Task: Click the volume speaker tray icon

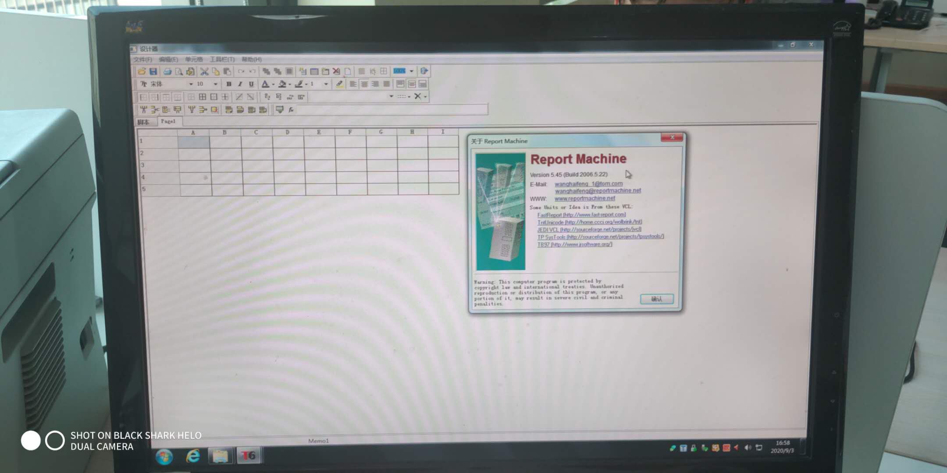Action: (748, 448)
